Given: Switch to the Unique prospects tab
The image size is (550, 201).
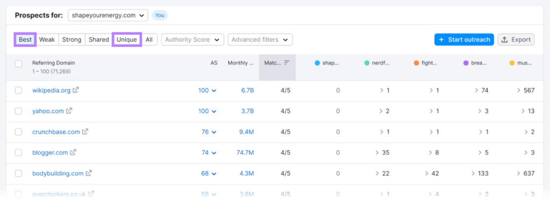Looking at the screenshot, I should (x=127, y=40).
